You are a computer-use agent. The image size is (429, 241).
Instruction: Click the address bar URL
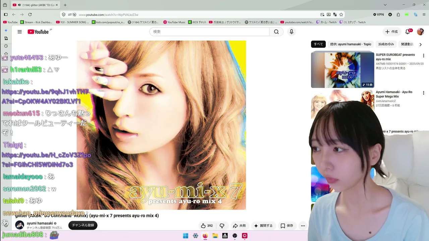[x=109, y=15]
